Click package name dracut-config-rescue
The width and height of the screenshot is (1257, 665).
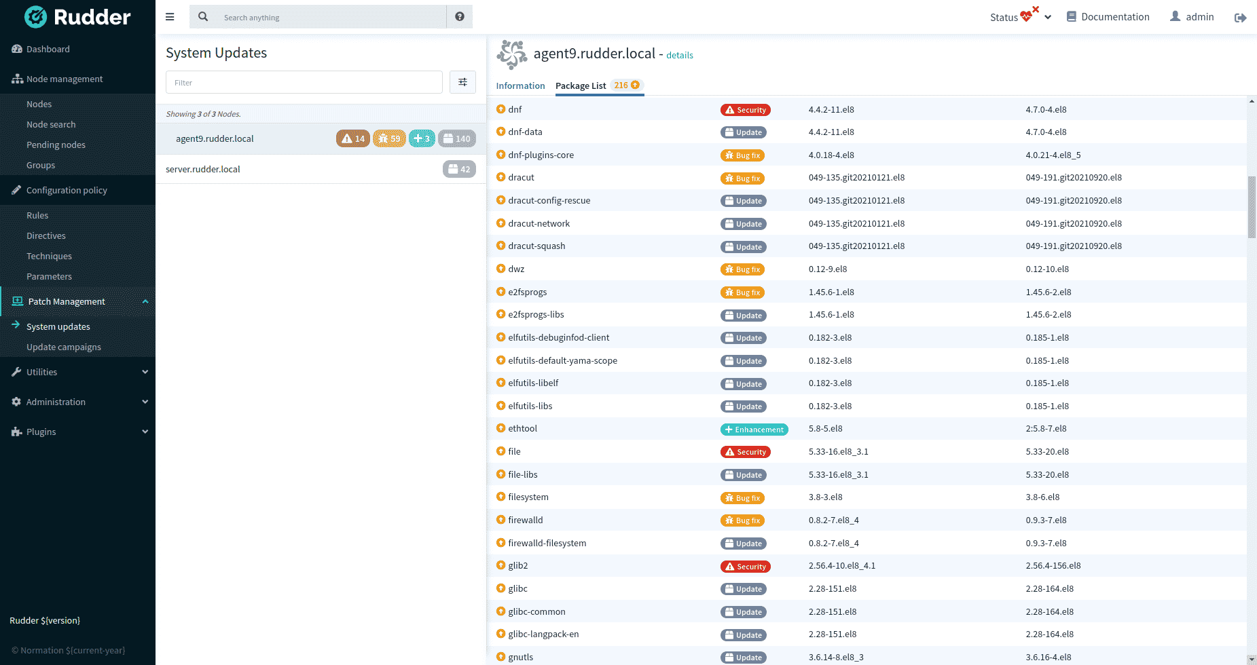tap(549, 200)
